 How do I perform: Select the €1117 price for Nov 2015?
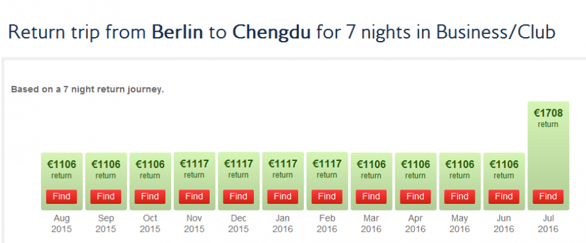(194, 164)
